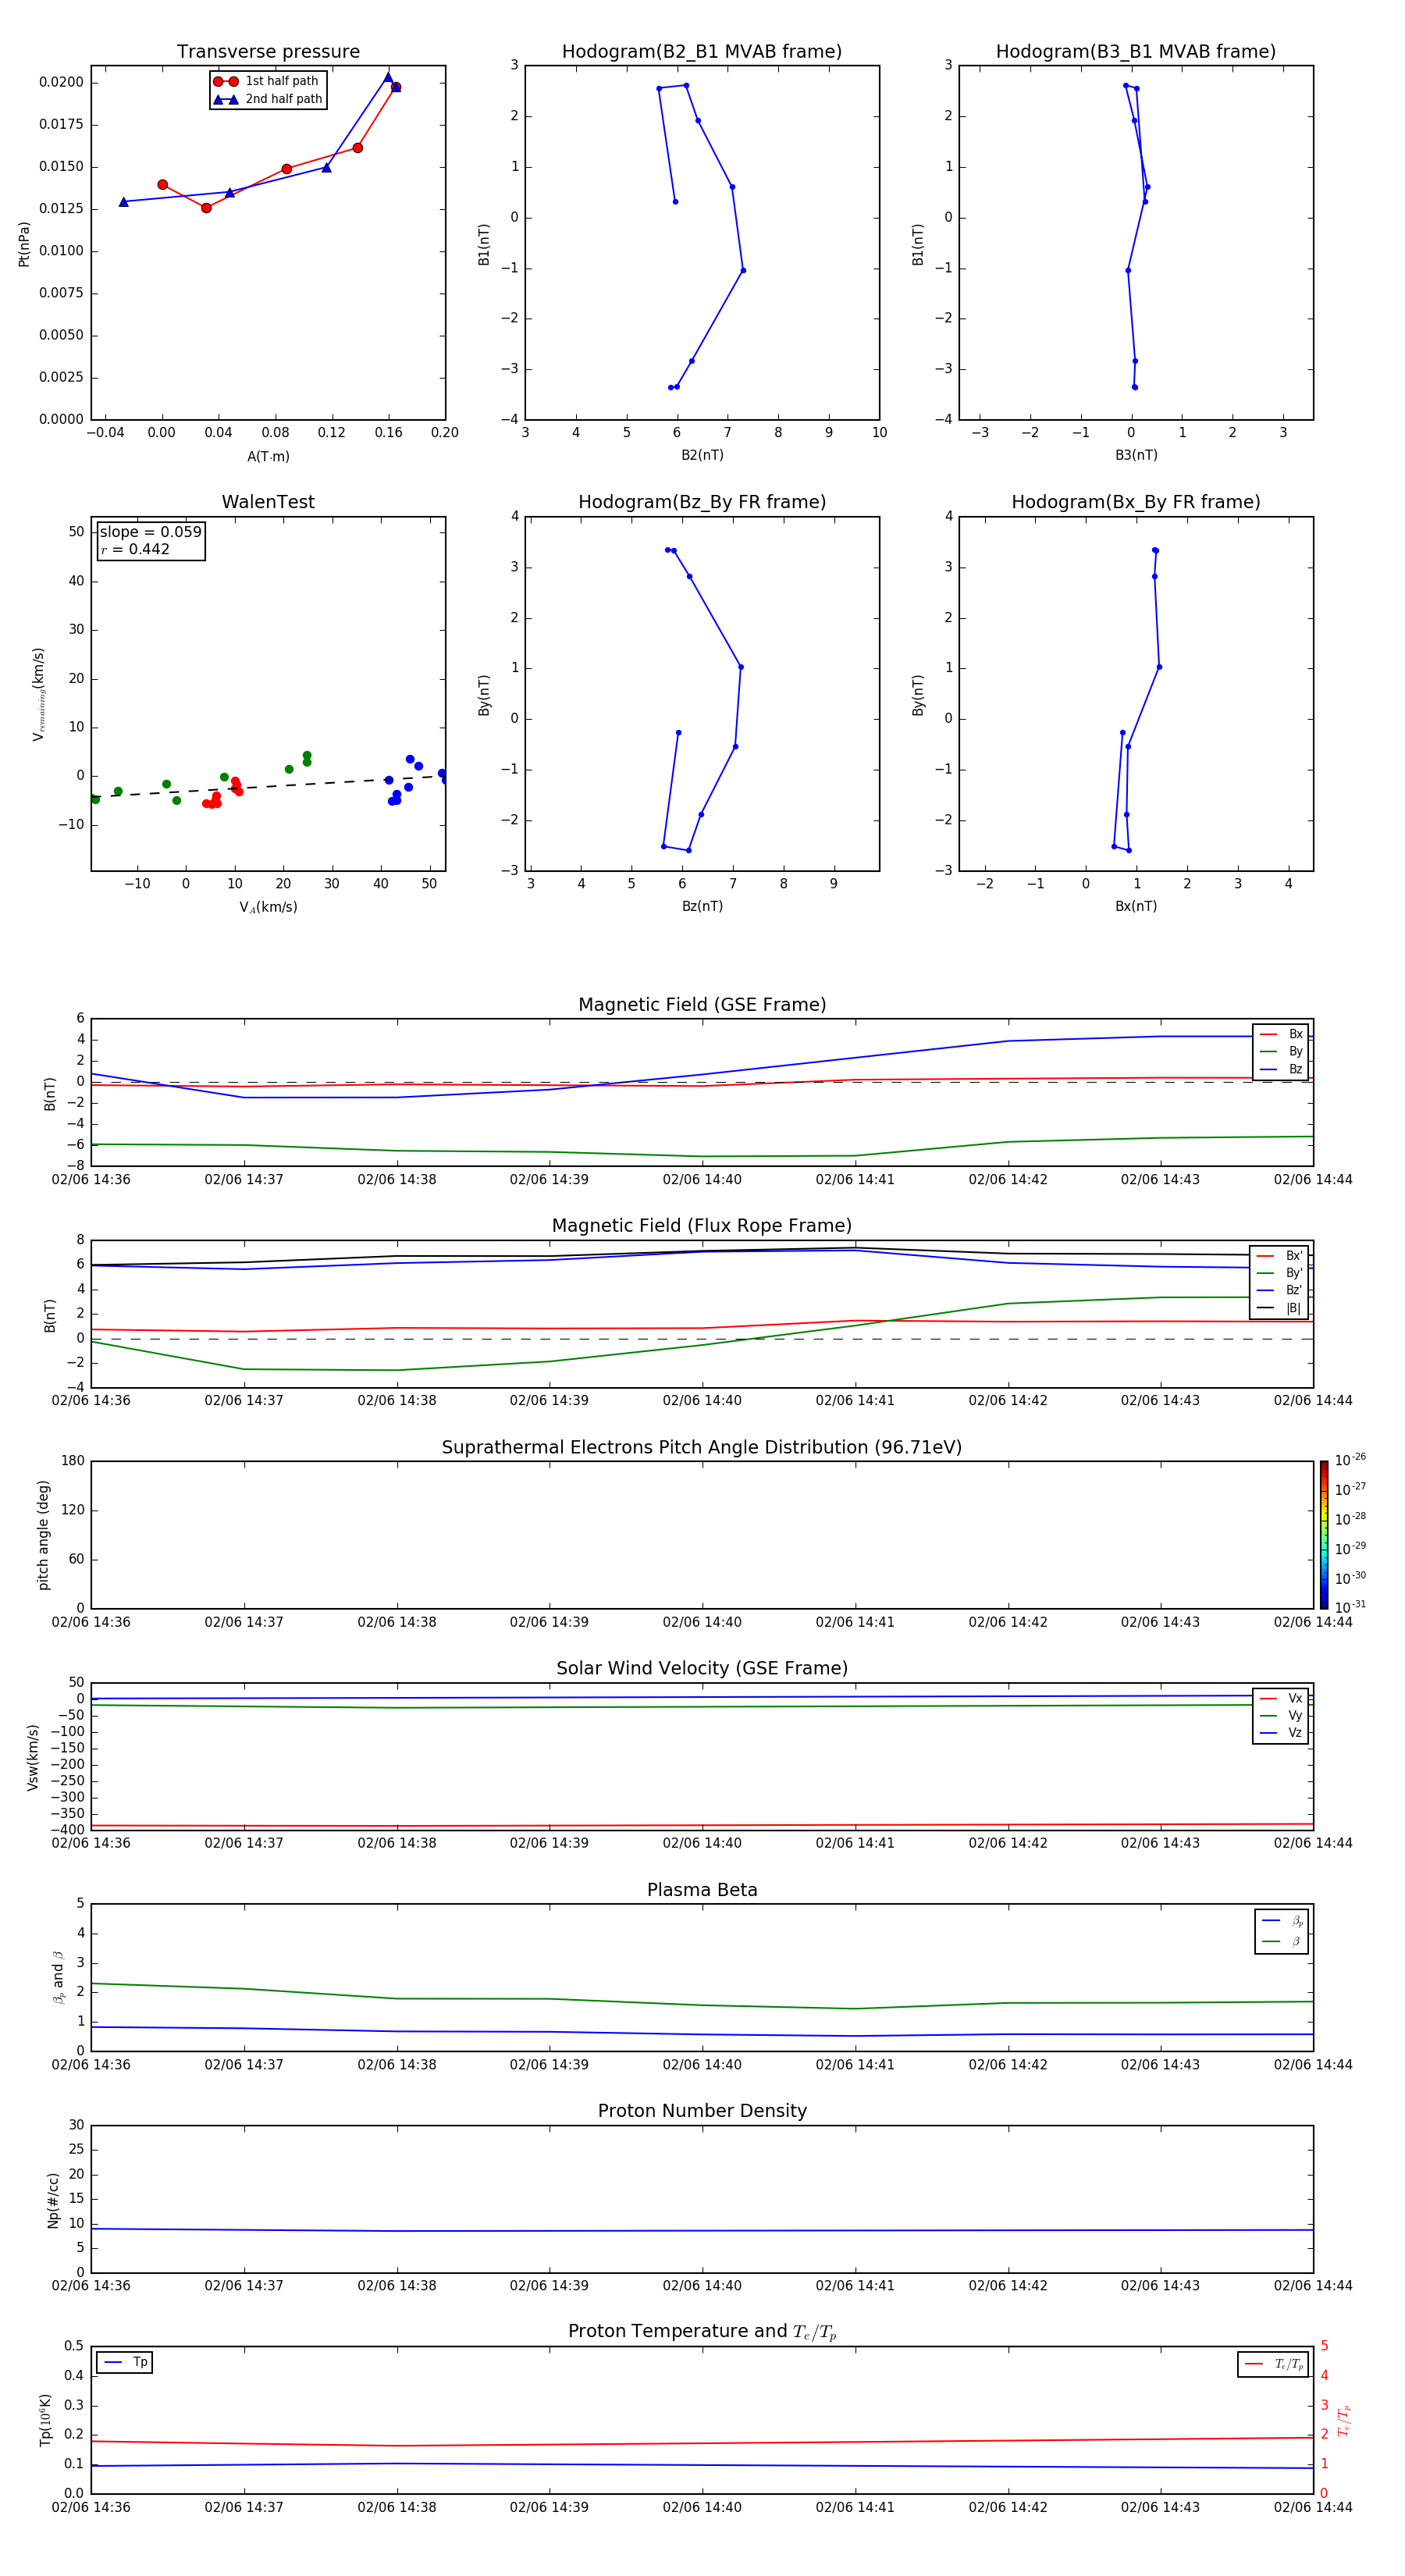The image size is (1405, 2576).
Task: Click the 'Plasma Beta' plot title
Action: (702, 1891)
